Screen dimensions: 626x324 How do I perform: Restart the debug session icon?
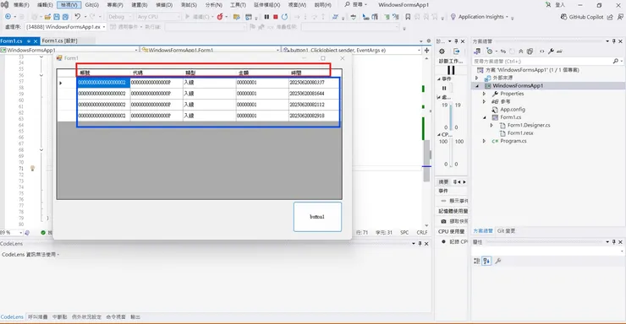pos(284,17)
